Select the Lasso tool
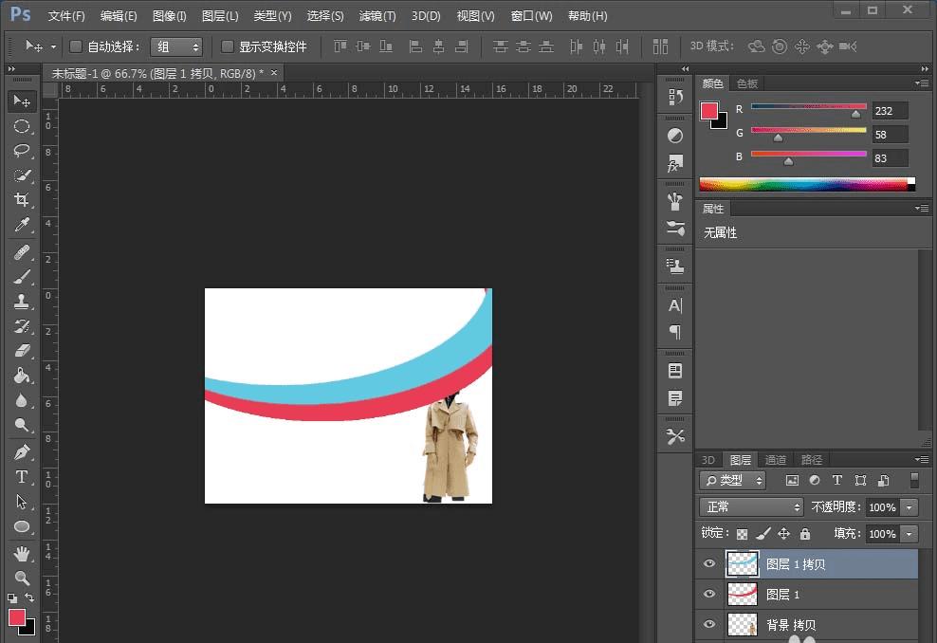937x643 pixels. point(22,151)
